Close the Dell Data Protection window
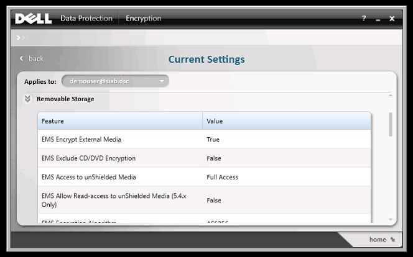This screenshot has height=257, width=413. tap(392, 19)
